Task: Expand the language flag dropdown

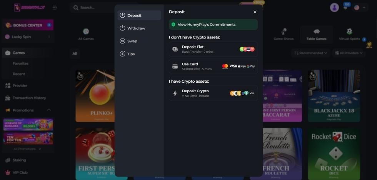Action: pyautogui.click(x=360, y=8)
